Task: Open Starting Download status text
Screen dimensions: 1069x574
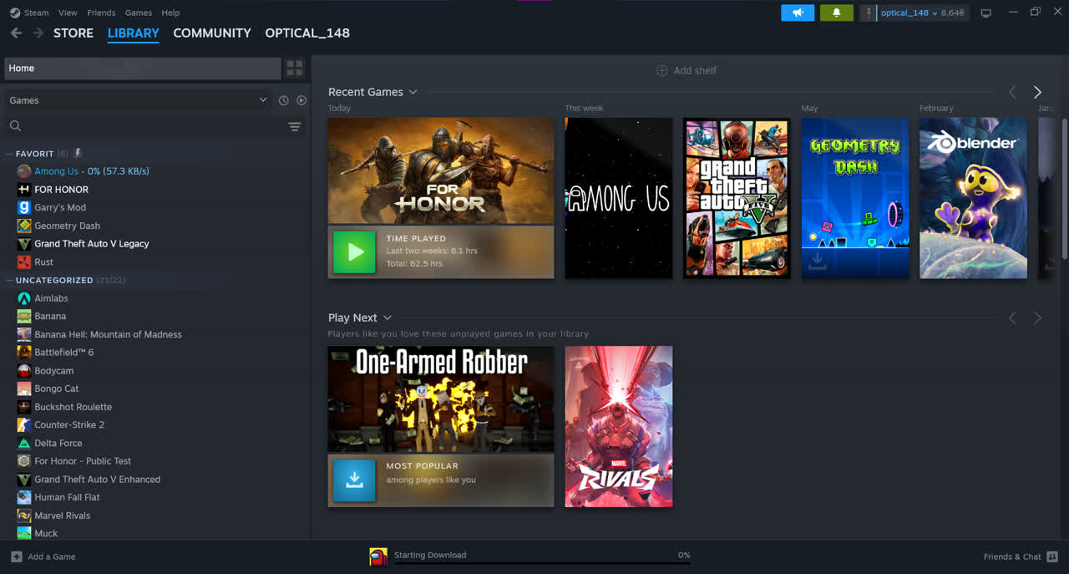Action: [x=430, y=555]
